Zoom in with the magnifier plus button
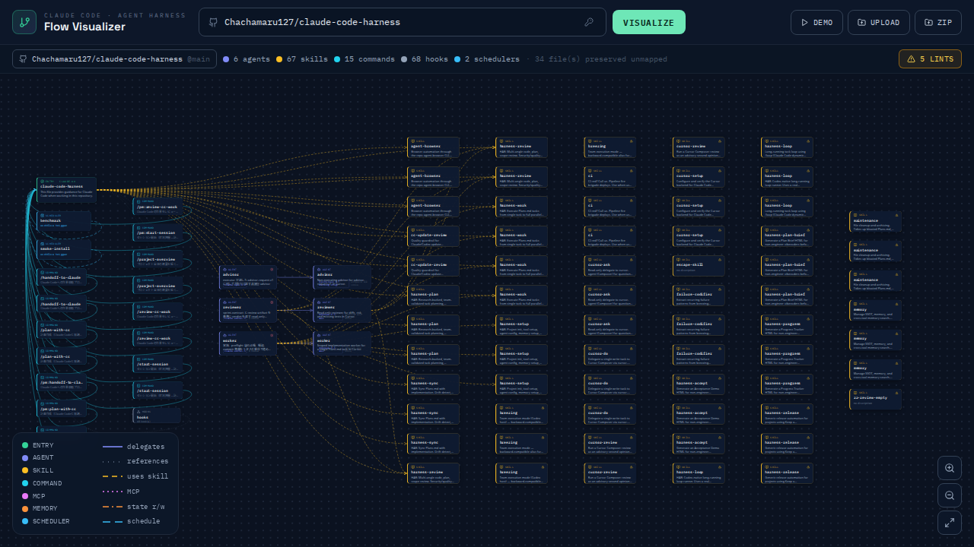The image size is (974, 547). click(950, 468)
